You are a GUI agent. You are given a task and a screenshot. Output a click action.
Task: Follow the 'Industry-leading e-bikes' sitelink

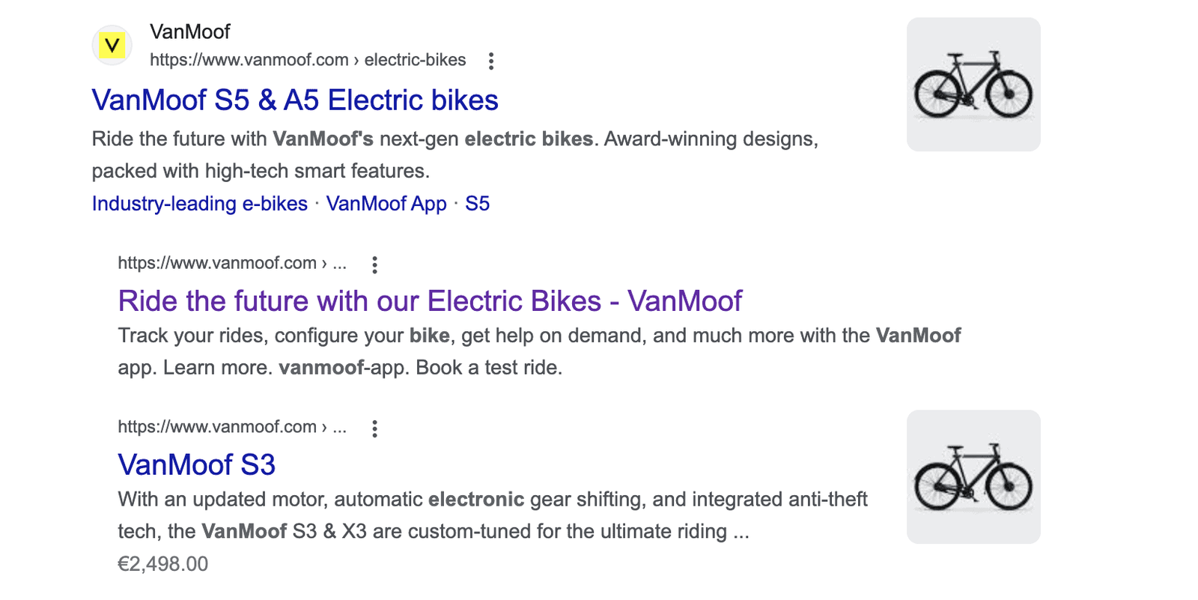point(200,204)
